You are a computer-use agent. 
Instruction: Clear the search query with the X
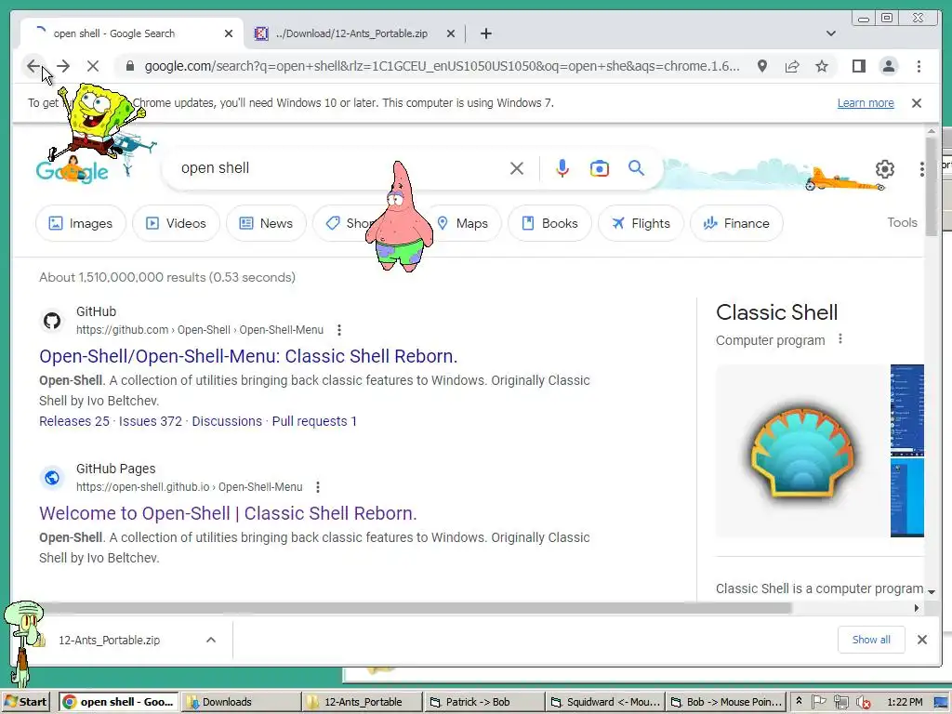pyautogui.click(x=517, y=168)
